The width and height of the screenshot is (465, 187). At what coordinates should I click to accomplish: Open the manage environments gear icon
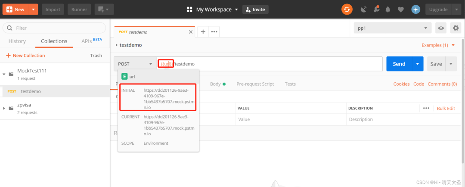456,28
